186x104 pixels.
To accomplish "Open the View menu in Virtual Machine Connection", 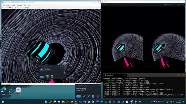I will [x=25, y=5].
